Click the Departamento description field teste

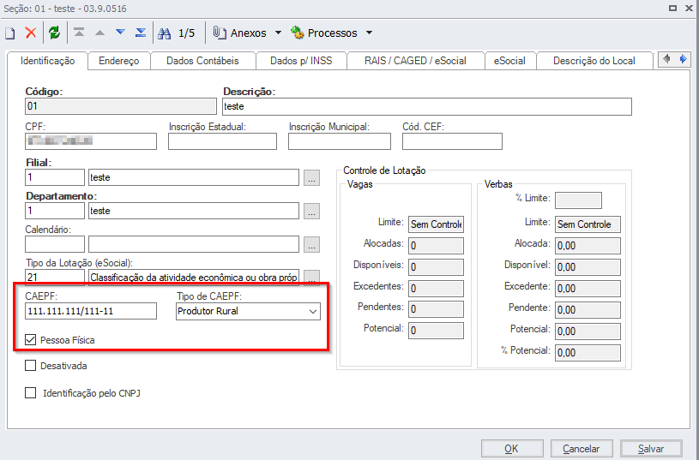[194, 211]
